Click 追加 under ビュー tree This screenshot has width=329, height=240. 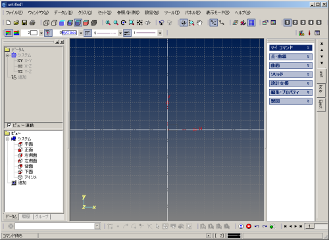point(22,183)
